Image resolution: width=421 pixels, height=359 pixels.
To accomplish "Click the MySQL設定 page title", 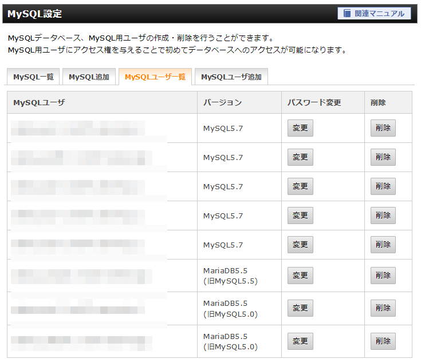I will click(34, 14).
